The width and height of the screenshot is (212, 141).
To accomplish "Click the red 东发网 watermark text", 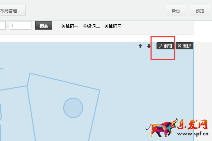I will [x=193, y=124].
